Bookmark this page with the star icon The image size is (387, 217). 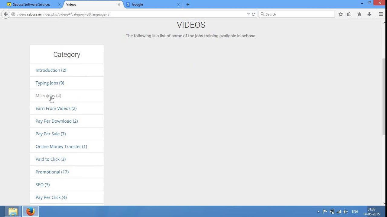(341, 14)
